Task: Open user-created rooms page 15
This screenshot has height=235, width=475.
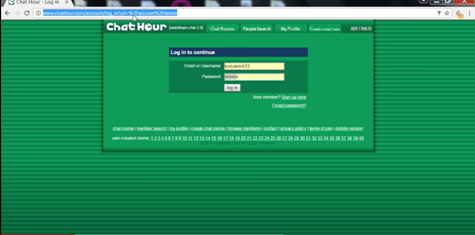Action: (214, 139)
